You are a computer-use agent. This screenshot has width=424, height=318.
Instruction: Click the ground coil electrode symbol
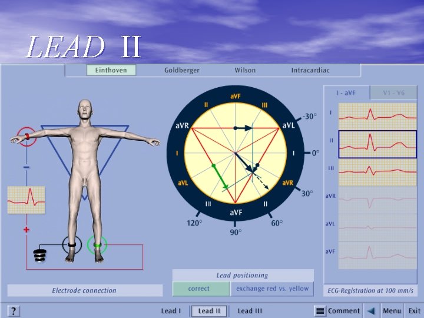pos(40,256)
